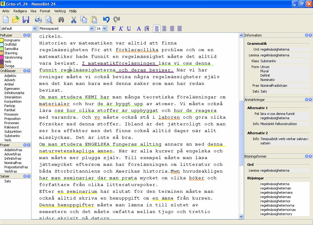Close the Ordklasser panel

click(x=28, y=71)
